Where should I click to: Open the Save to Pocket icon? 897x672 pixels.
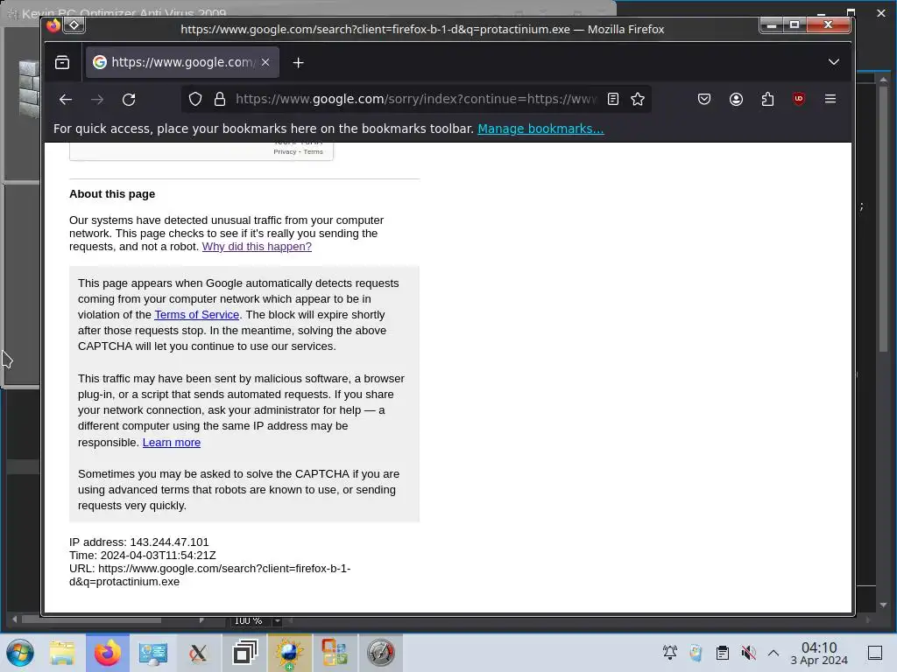pos(704,100)
